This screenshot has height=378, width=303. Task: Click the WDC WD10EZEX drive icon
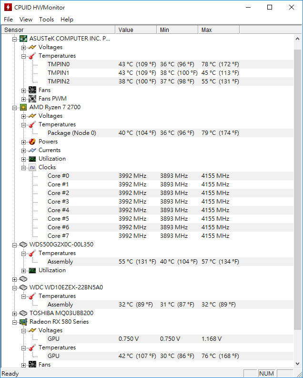point(23,287)
